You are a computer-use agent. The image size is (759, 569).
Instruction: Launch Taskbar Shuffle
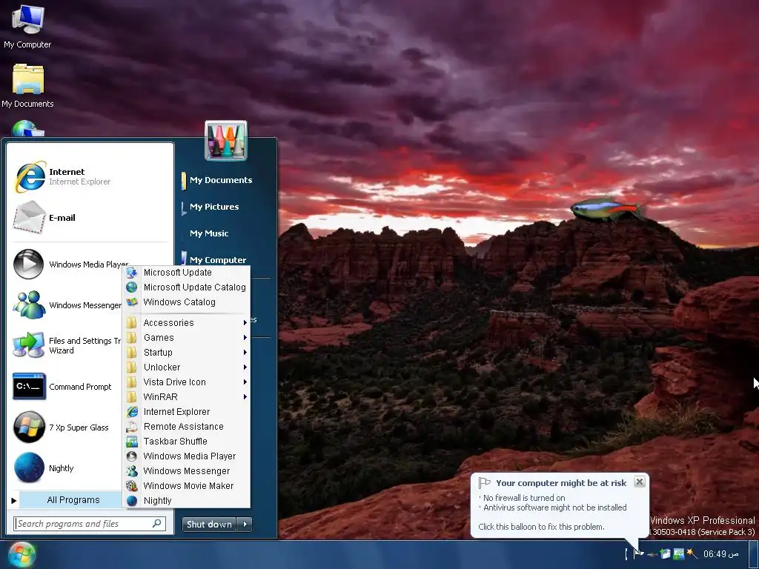pos(187,442)
